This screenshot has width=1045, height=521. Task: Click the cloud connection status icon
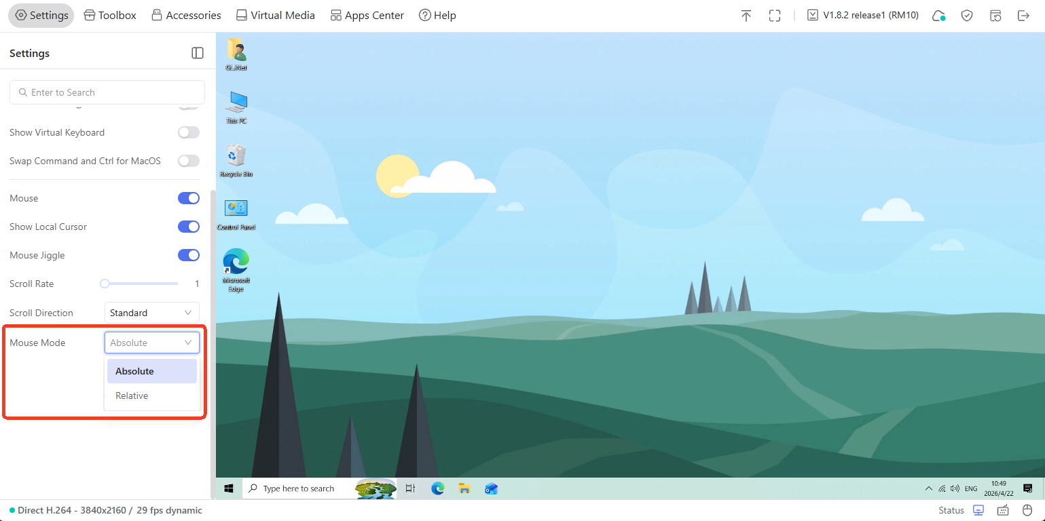[x=938, y=16]
